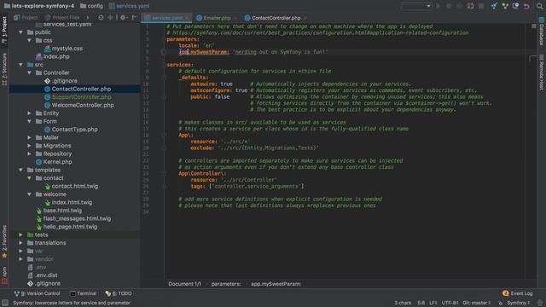Select Kernel.php file
This screenshot has height=307, width=546.
57,162
